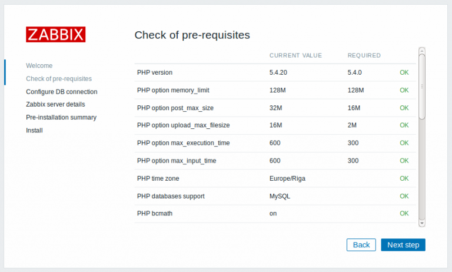Click the OK status for memory_limit
452x272 pixels.
[x=404, y=90]
